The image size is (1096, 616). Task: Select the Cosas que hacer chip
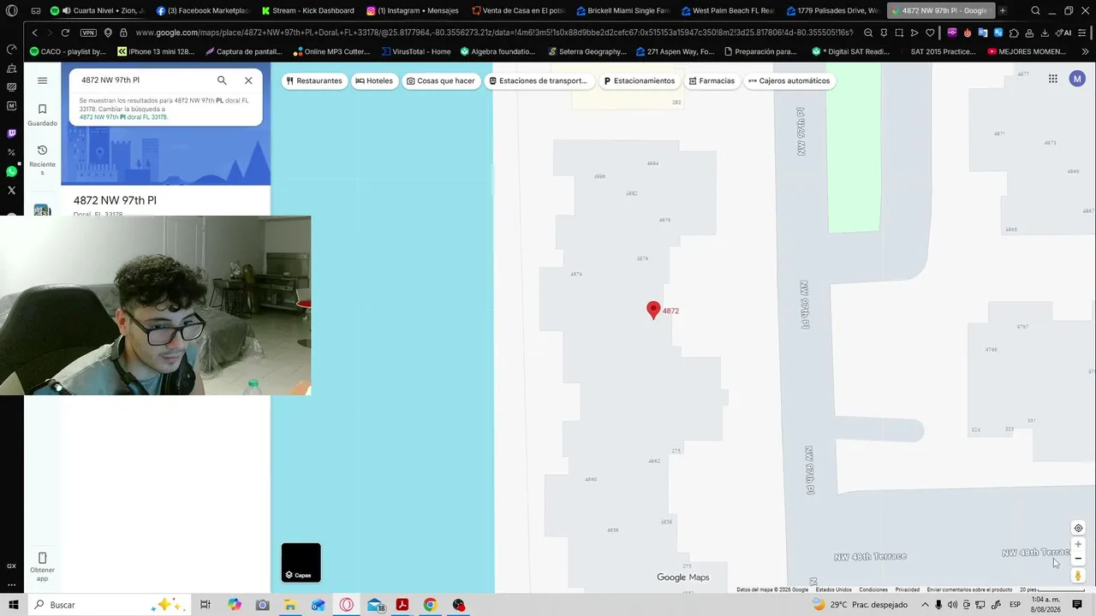point(440,81)
